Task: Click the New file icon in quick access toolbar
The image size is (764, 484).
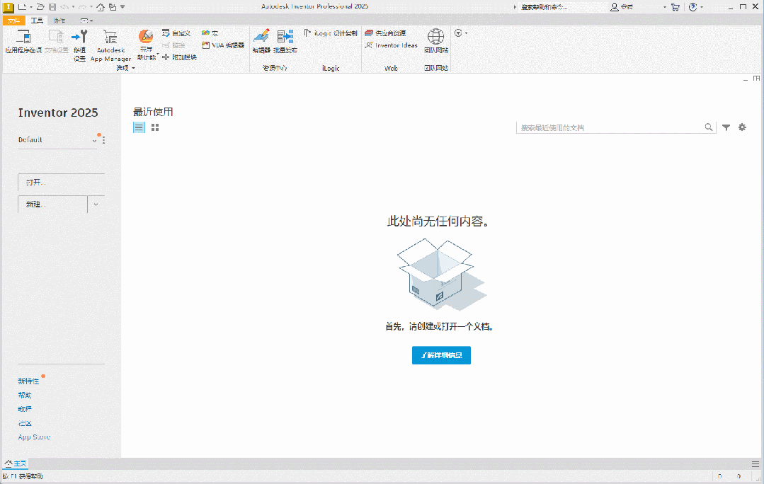Action: click(x=23, y=7)
